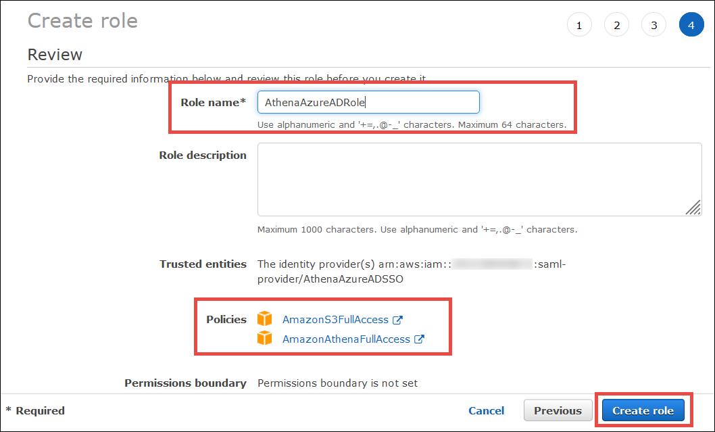
Task: Go to wizard step 1
Action: tap(579, 26)
